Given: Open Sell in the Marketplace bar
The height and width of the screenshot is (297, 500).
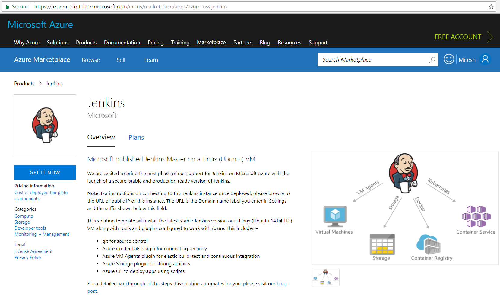Looking at the screenshot, I should pyautogui.click(x=121, y=60).
